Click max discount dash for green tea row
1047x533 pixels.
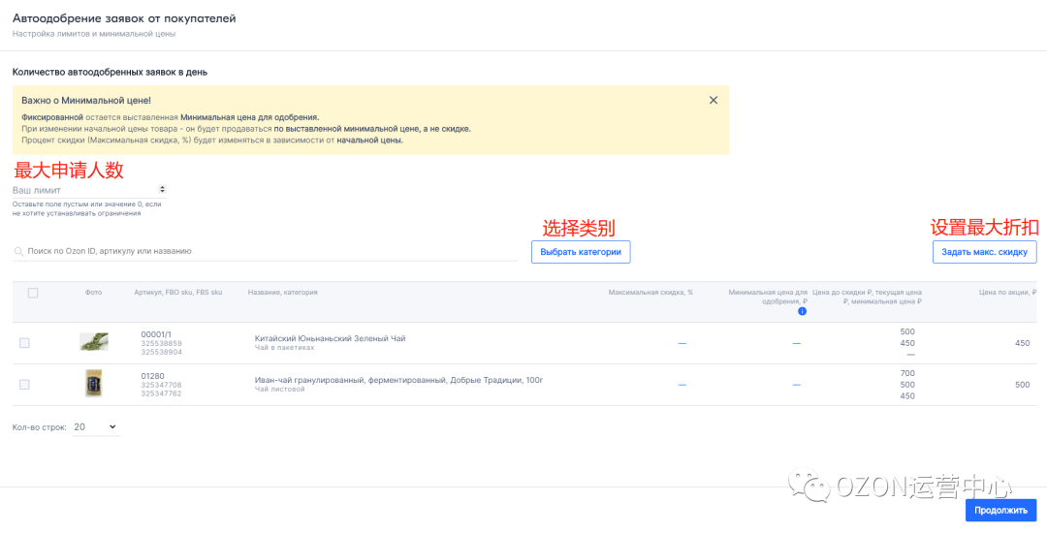(682, 343)
